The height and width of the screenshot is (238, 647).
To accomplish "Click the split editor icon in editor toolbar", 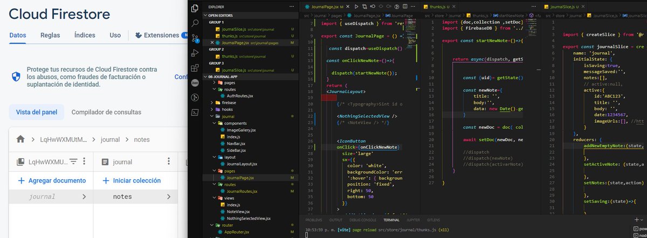I will click(x=404, y=6).
